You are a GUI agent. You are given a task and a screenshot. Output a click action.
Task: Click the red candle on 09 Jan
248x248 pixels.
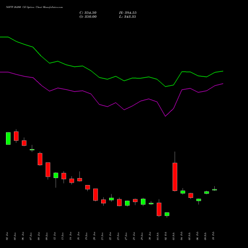pyautogui.click(x=48, y=170)
